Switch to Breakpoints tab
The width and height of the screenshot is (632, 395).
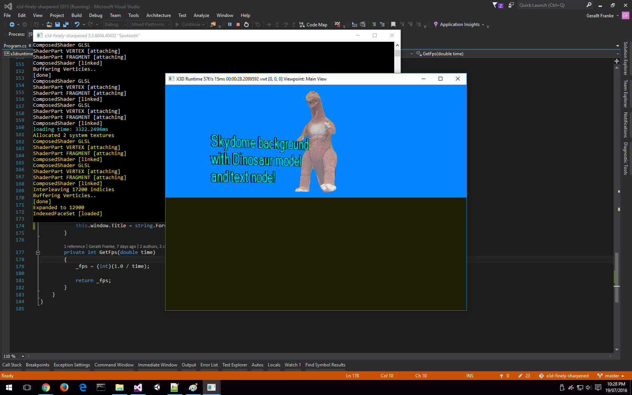point(38,365)
